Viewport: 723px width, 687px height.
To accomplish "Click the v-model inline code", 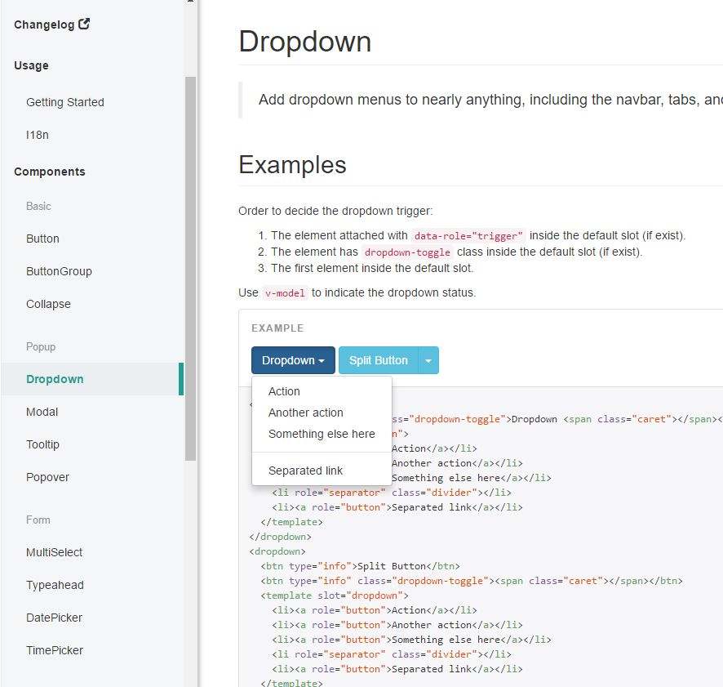I will click(x=285, y=293).
